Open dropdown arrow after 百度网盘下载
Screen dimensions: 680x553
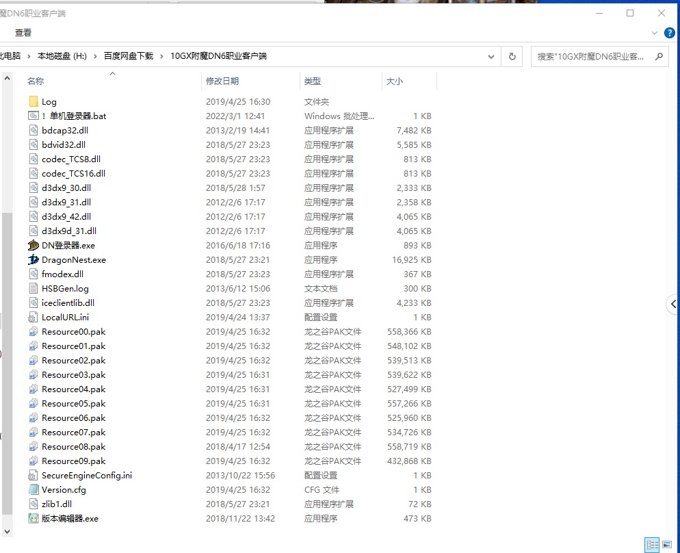point(161,56)
